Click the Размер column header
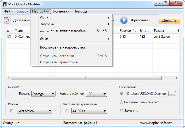This screenshot has width=185, height=128. click(128, 31)
